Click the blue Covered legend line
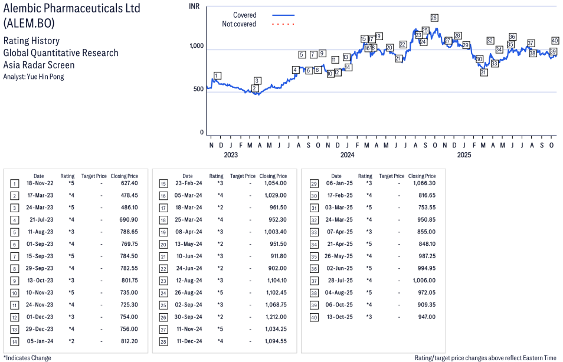 pyautogui.click(x=283, y=15)
